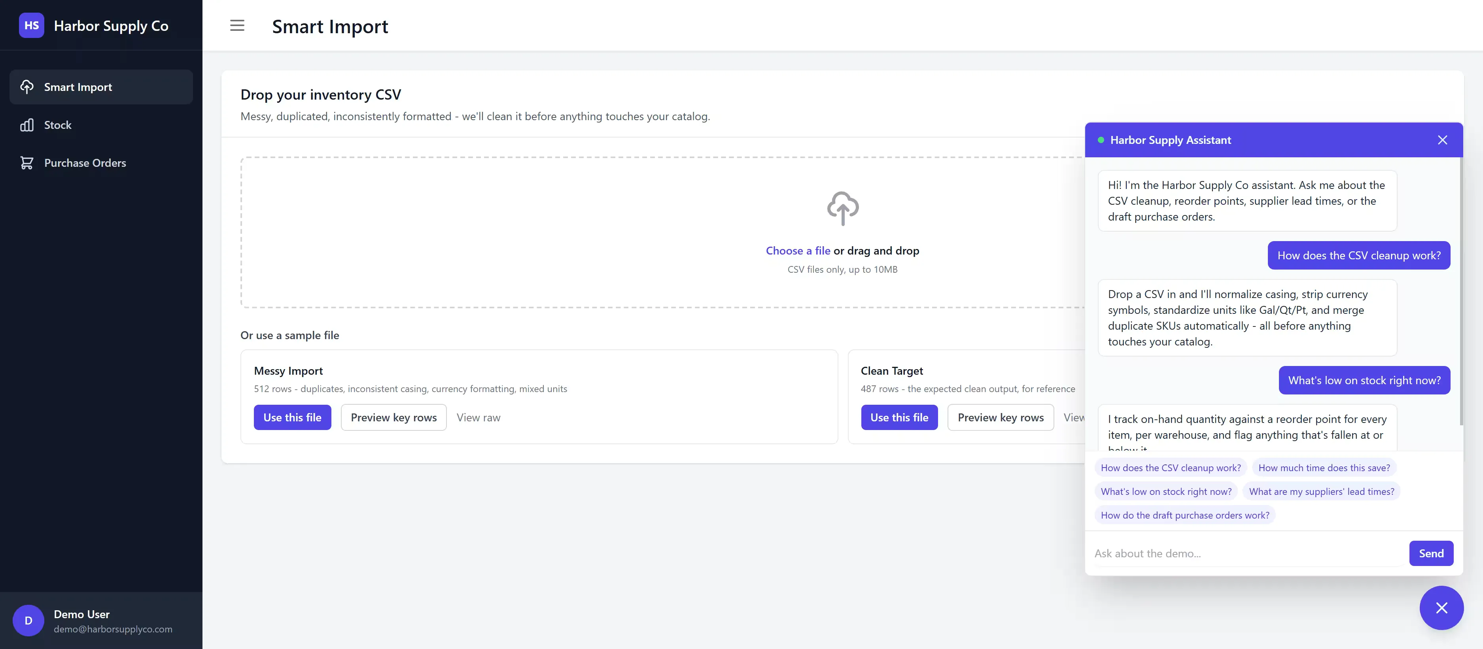Click the assistant greeting message bubble

click(1247, 201)
